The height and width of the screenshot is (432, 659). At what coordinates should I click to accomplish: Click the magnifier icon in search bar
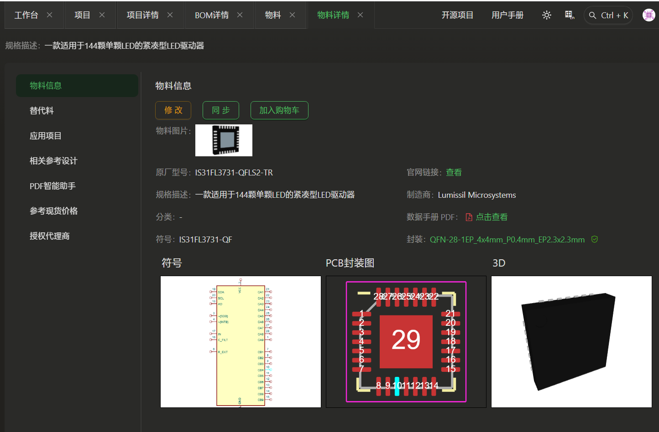click(x=592, y=15)
